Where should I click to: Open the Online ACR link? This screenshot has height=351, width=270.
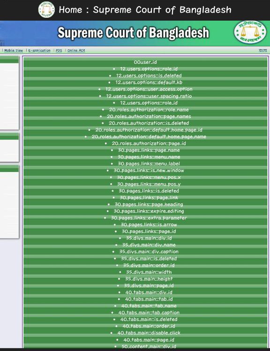[x=76, y=50]
